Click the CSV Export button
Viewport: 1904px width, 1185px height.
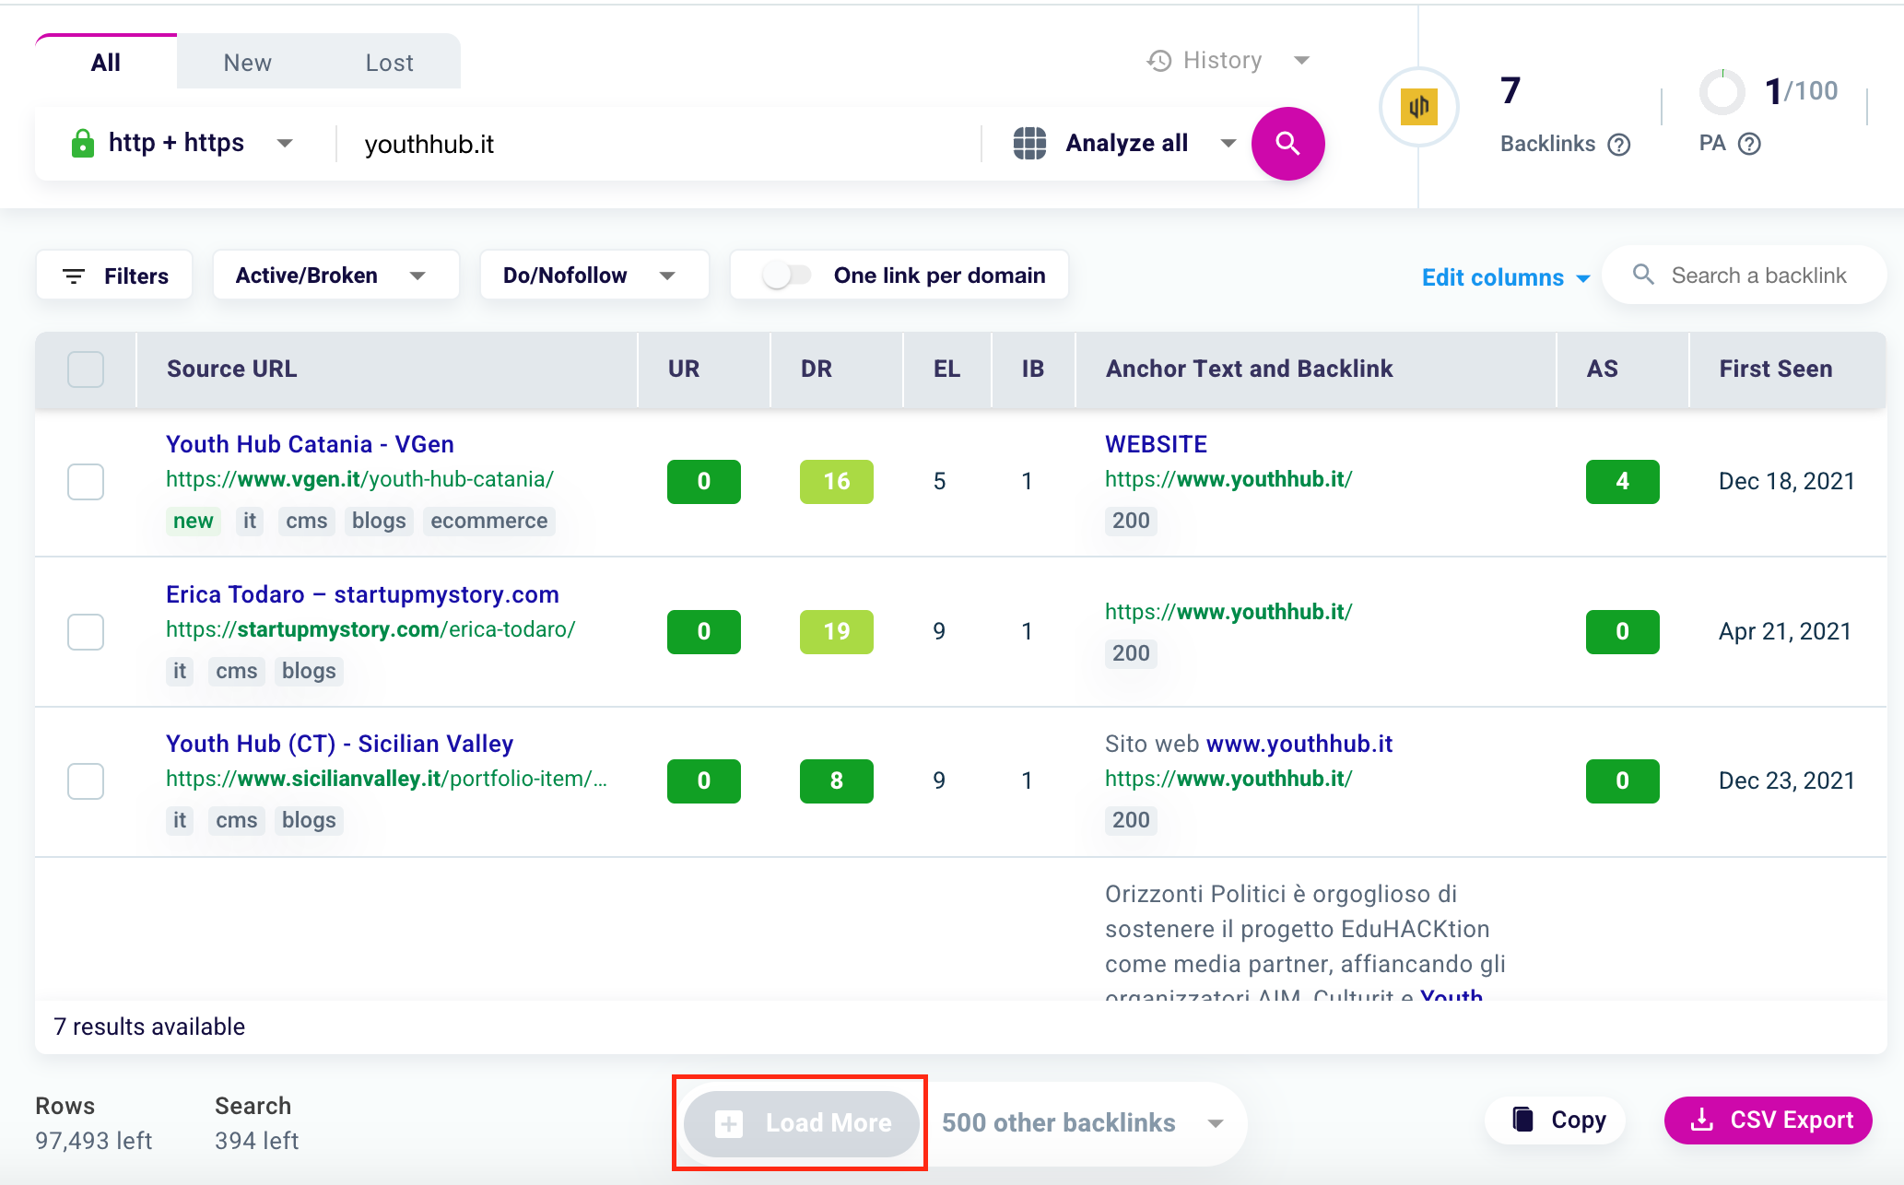(x=1768, y=1120)
